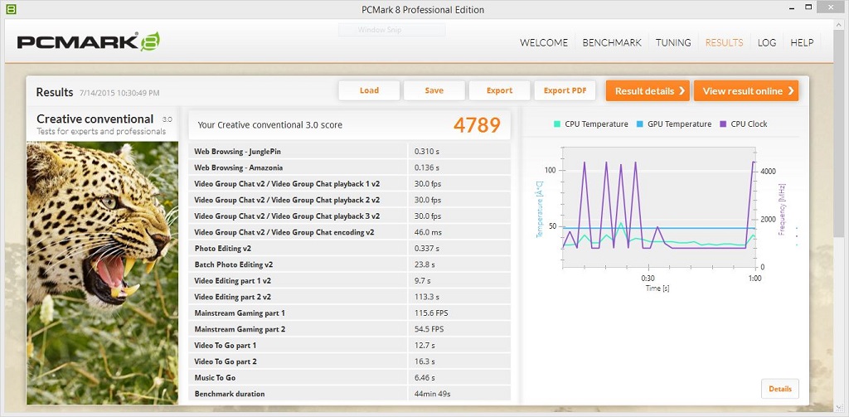Image resolution: width=849 pixels, height=417 pixels.
Task: Click the app icon in the title bar
Action: point(9,9)
